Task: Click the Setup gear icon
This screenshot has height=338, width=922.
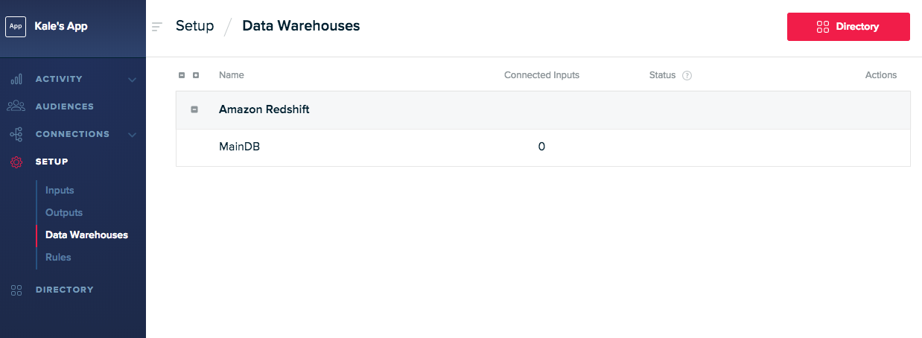Action: (16, 162)
